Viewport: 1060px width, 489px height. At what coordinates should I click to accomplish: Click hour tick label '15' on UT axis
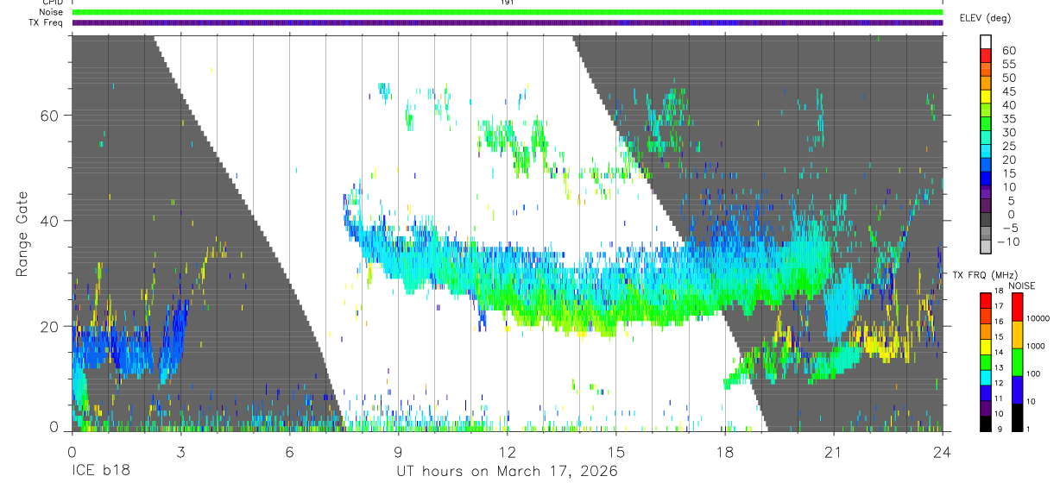click(x=616, y=452)
